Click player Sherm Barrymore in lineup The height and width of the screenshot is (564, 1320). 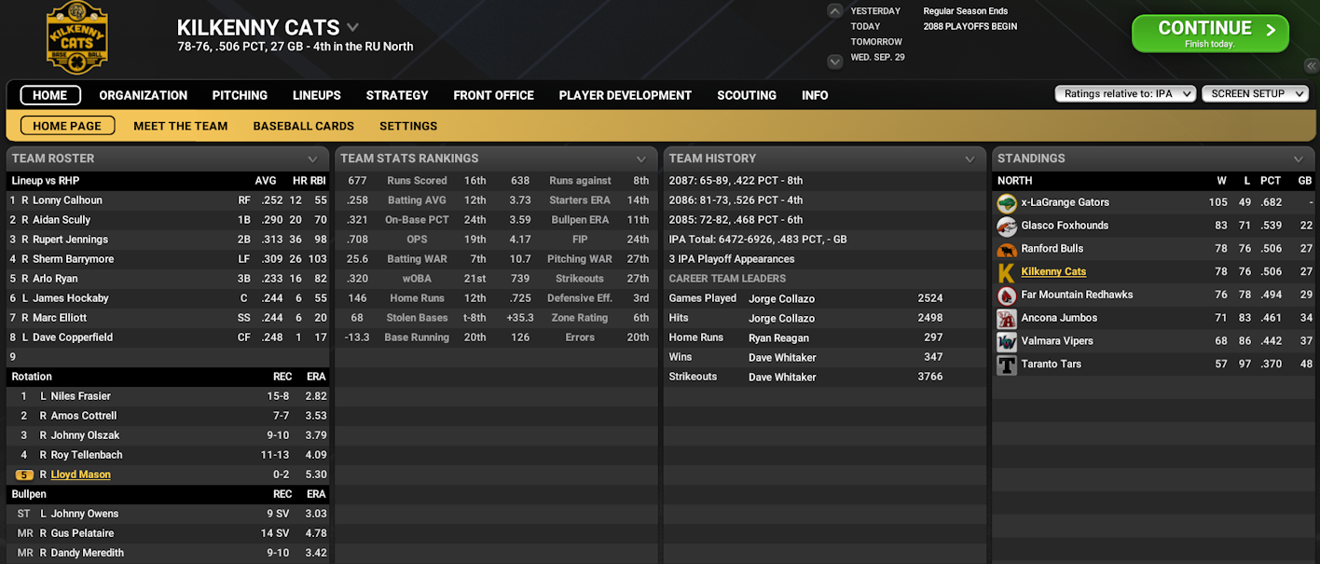pos(76,259)
